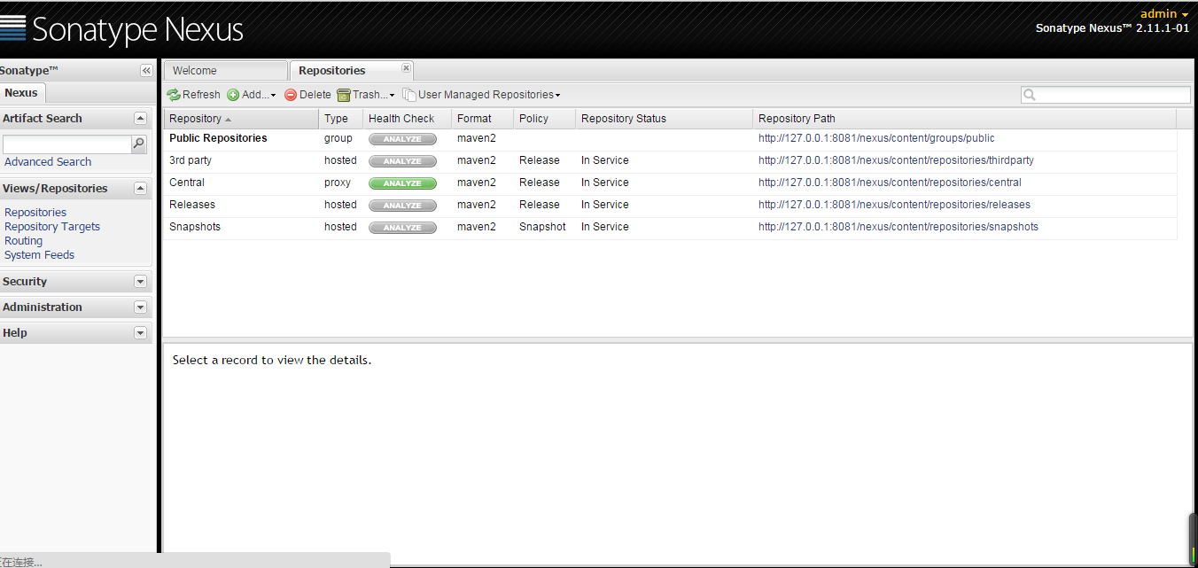Select the Central repository row

click(671, 183)
